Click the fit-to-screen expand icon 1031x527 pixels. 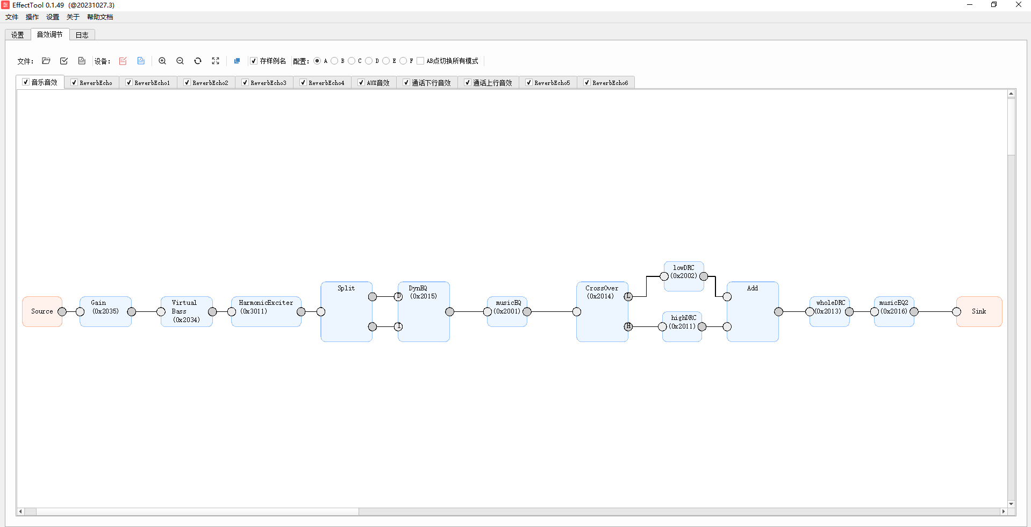(x=216, y=61)
